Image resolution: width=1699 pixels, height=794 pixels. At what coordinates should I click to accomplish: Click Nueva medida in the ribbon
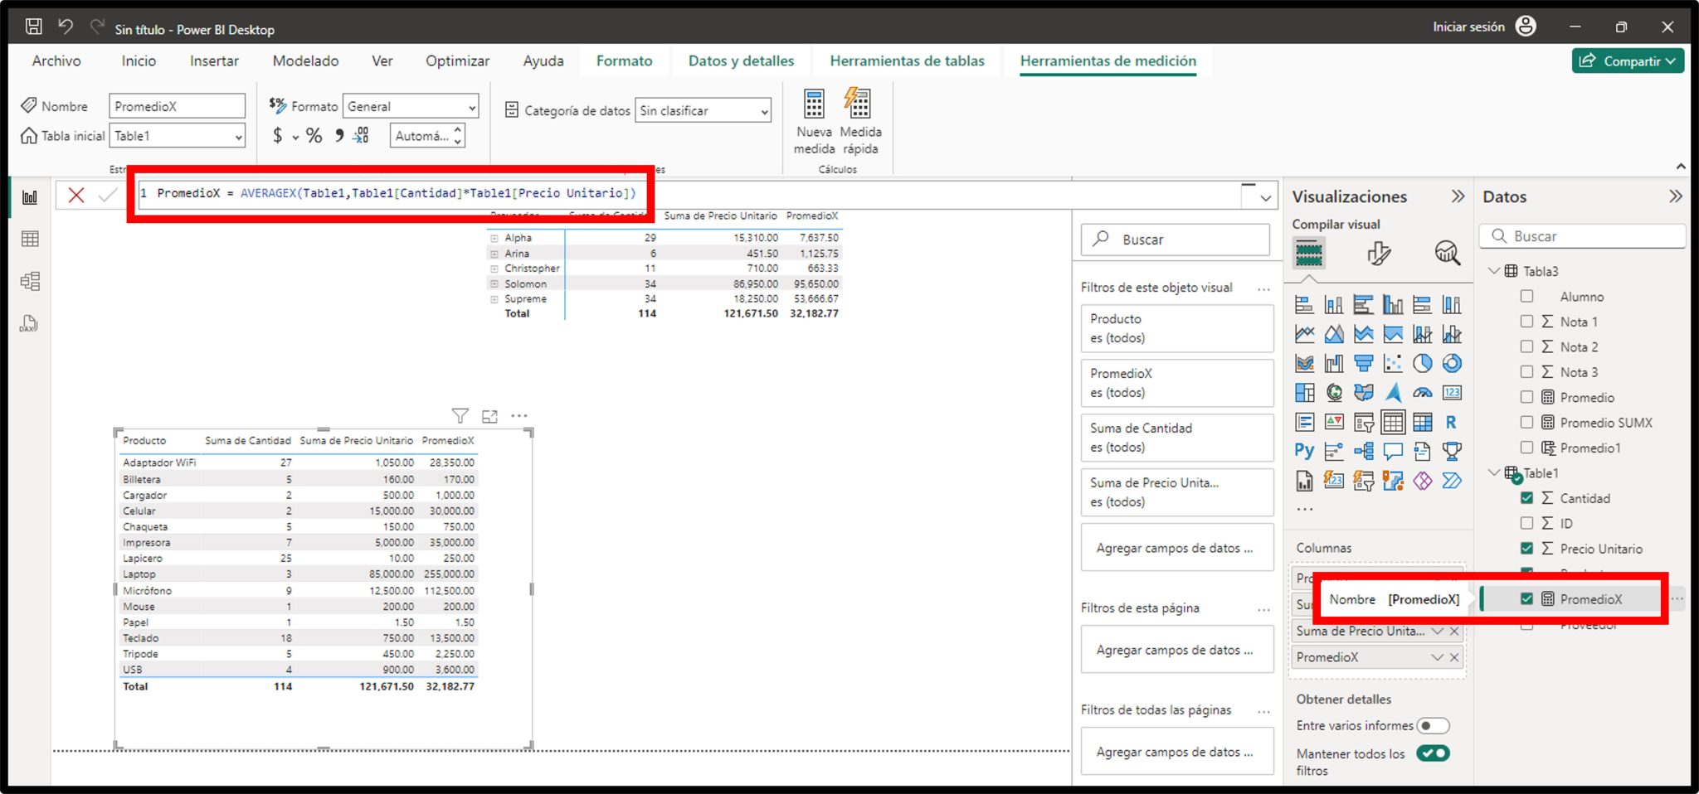[x=813, y=122]
